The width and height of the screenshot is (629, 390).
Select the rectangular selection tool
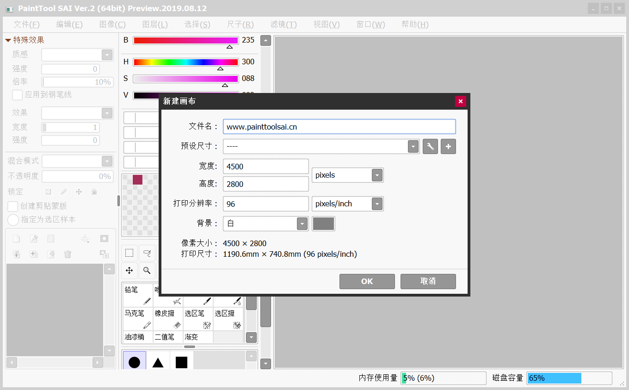(x=129, y=253)
